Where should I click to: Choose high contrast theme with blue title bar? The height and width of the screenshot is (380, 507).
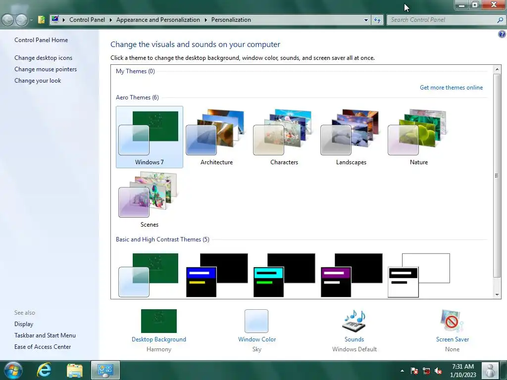(217, 275)
